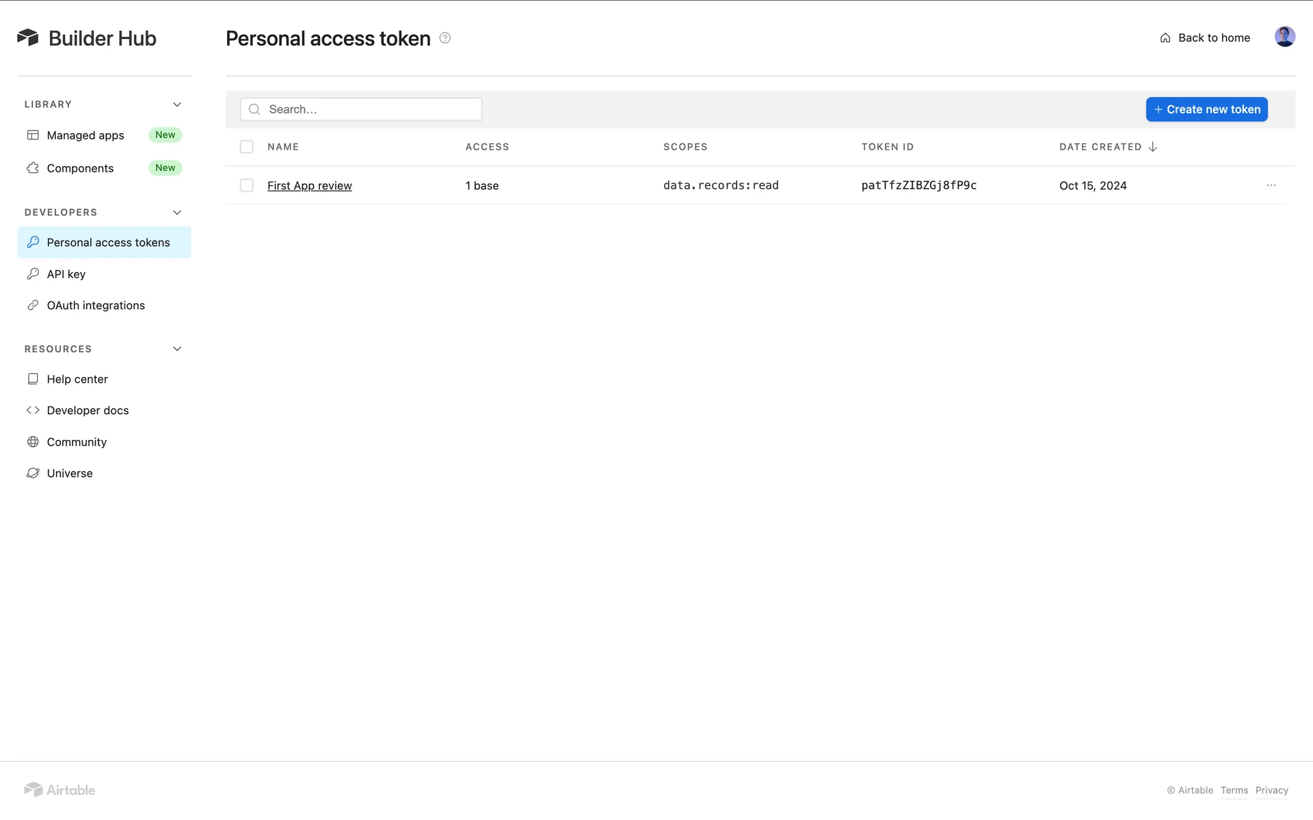Collapse the Library section chevron
The height and width of the screenshot is (820, 1313).
click(x=177, y=105)
